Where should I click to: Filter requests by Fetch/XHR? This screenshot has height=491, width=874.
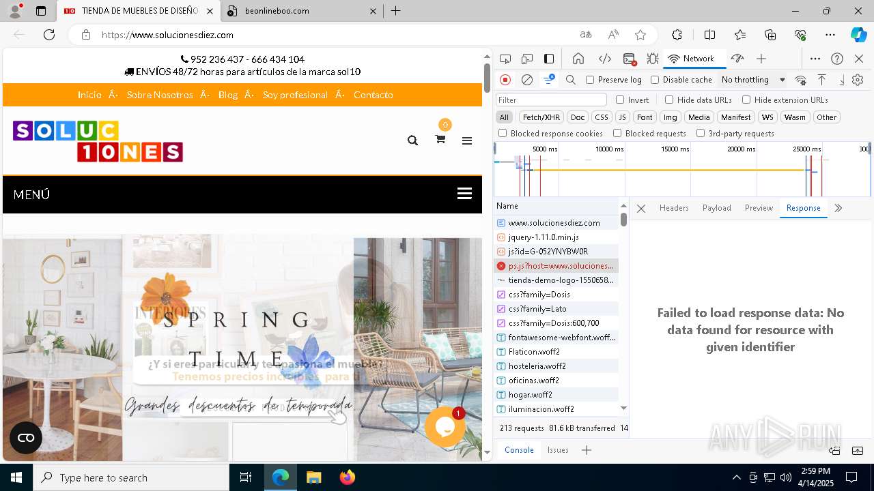pos(541,117)
